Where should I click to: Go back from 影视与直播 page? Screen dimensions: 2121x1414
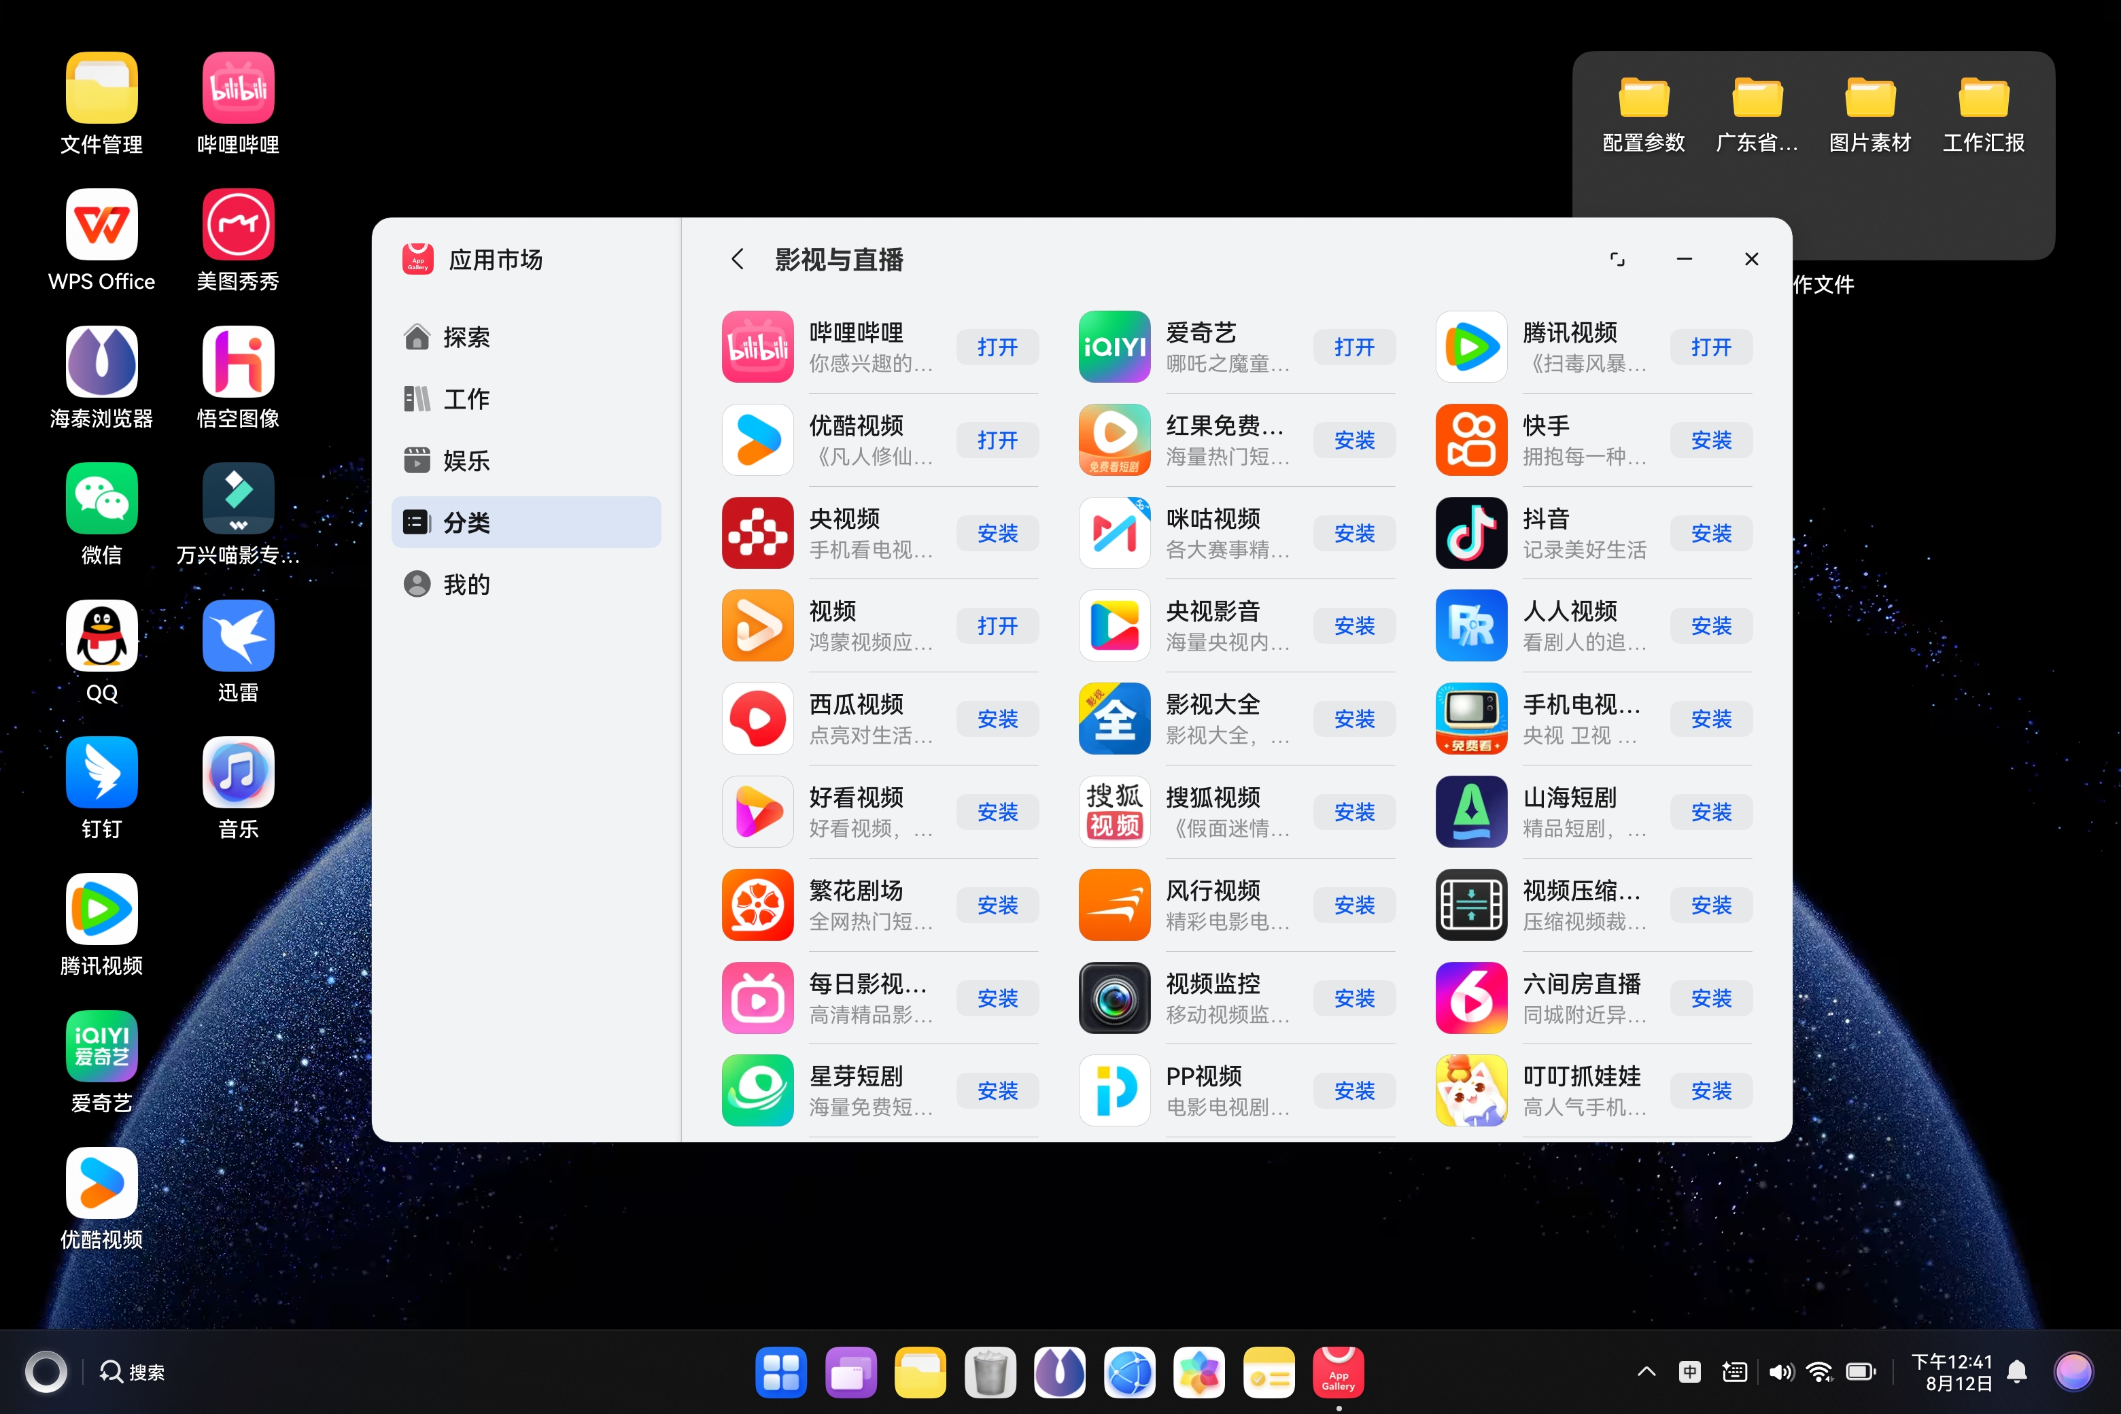(738, 260)
